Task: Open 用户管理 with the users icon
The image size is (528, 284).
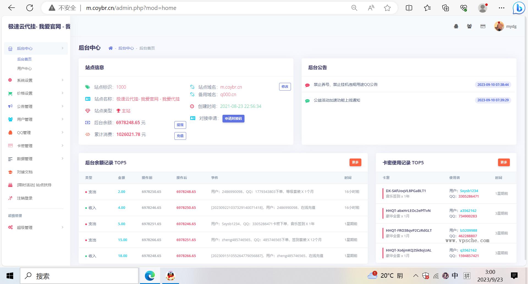Action: (x=10, y=119)
